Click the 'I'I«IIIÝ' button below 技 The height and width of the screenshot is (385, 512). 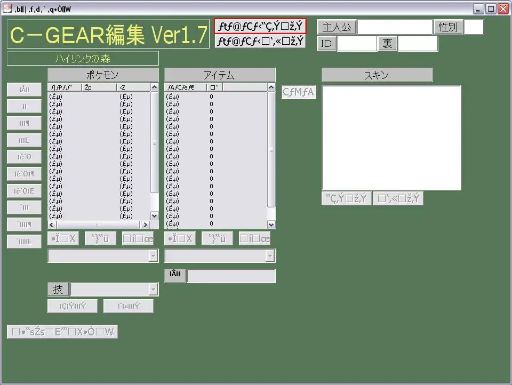point(129,306)
